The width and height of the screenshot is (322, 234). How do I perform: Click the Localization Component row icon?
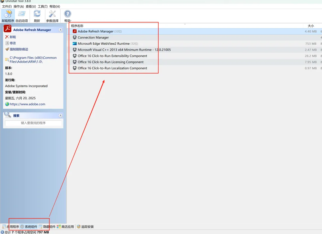click(75, 68)
